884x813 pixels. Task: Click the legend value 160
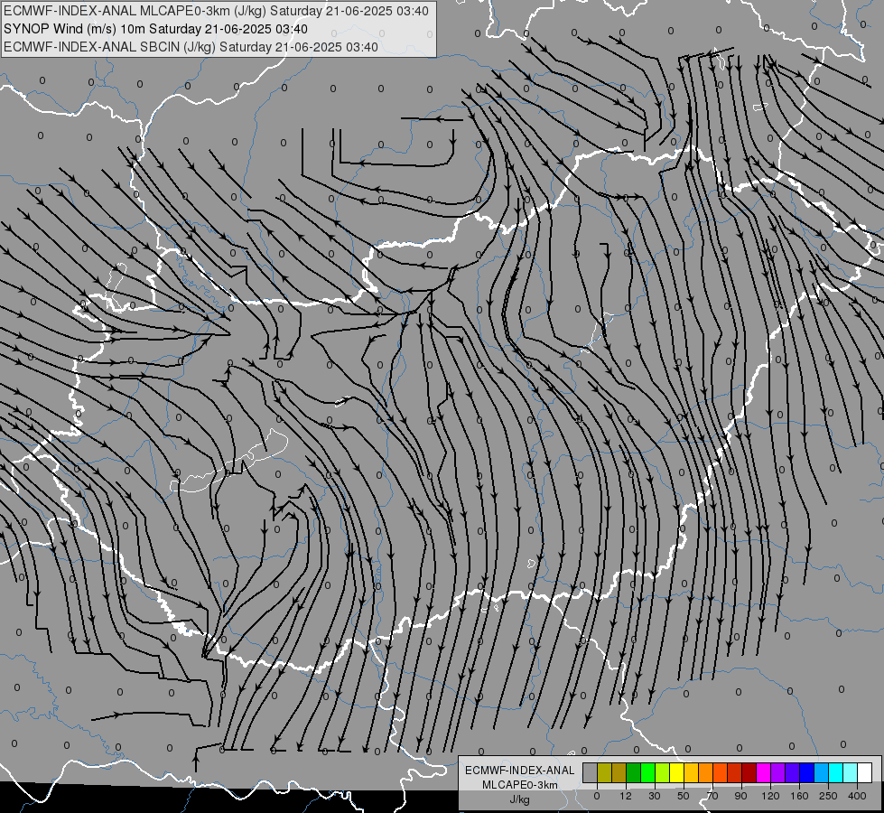tap(799, 796)
